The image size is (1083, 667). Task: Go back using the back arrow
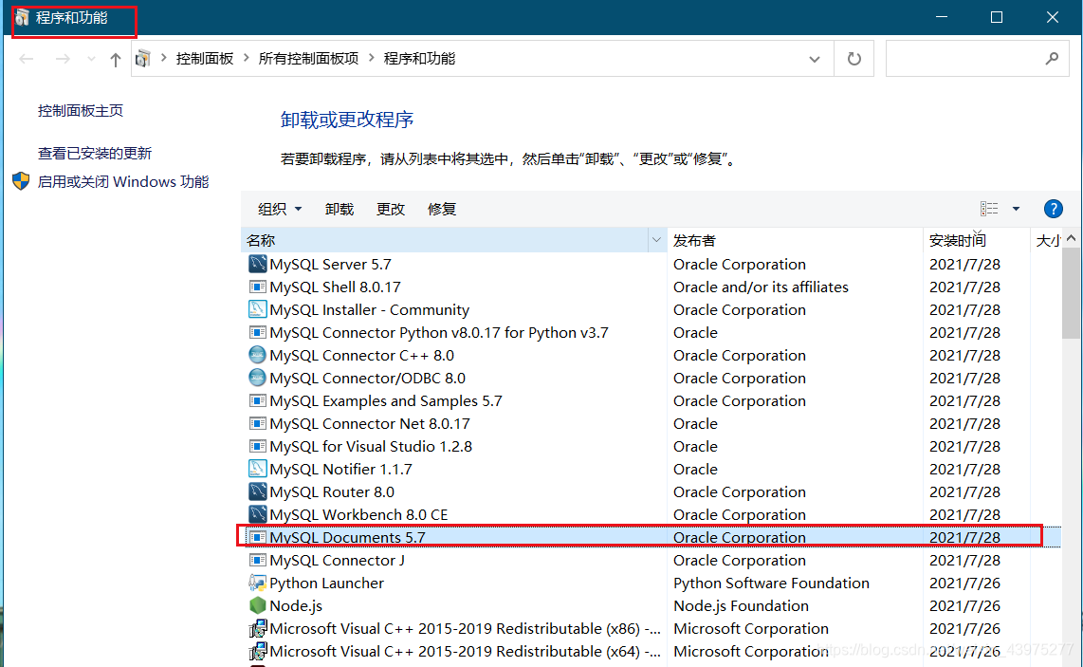click(x=27, y=60)
